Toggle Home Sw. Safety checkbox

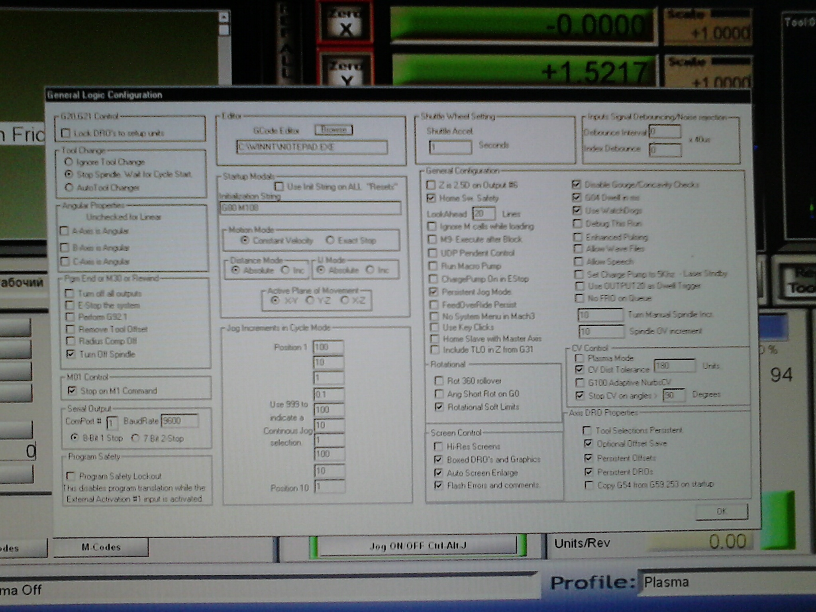pyautogui.click(x=431, y=198)
